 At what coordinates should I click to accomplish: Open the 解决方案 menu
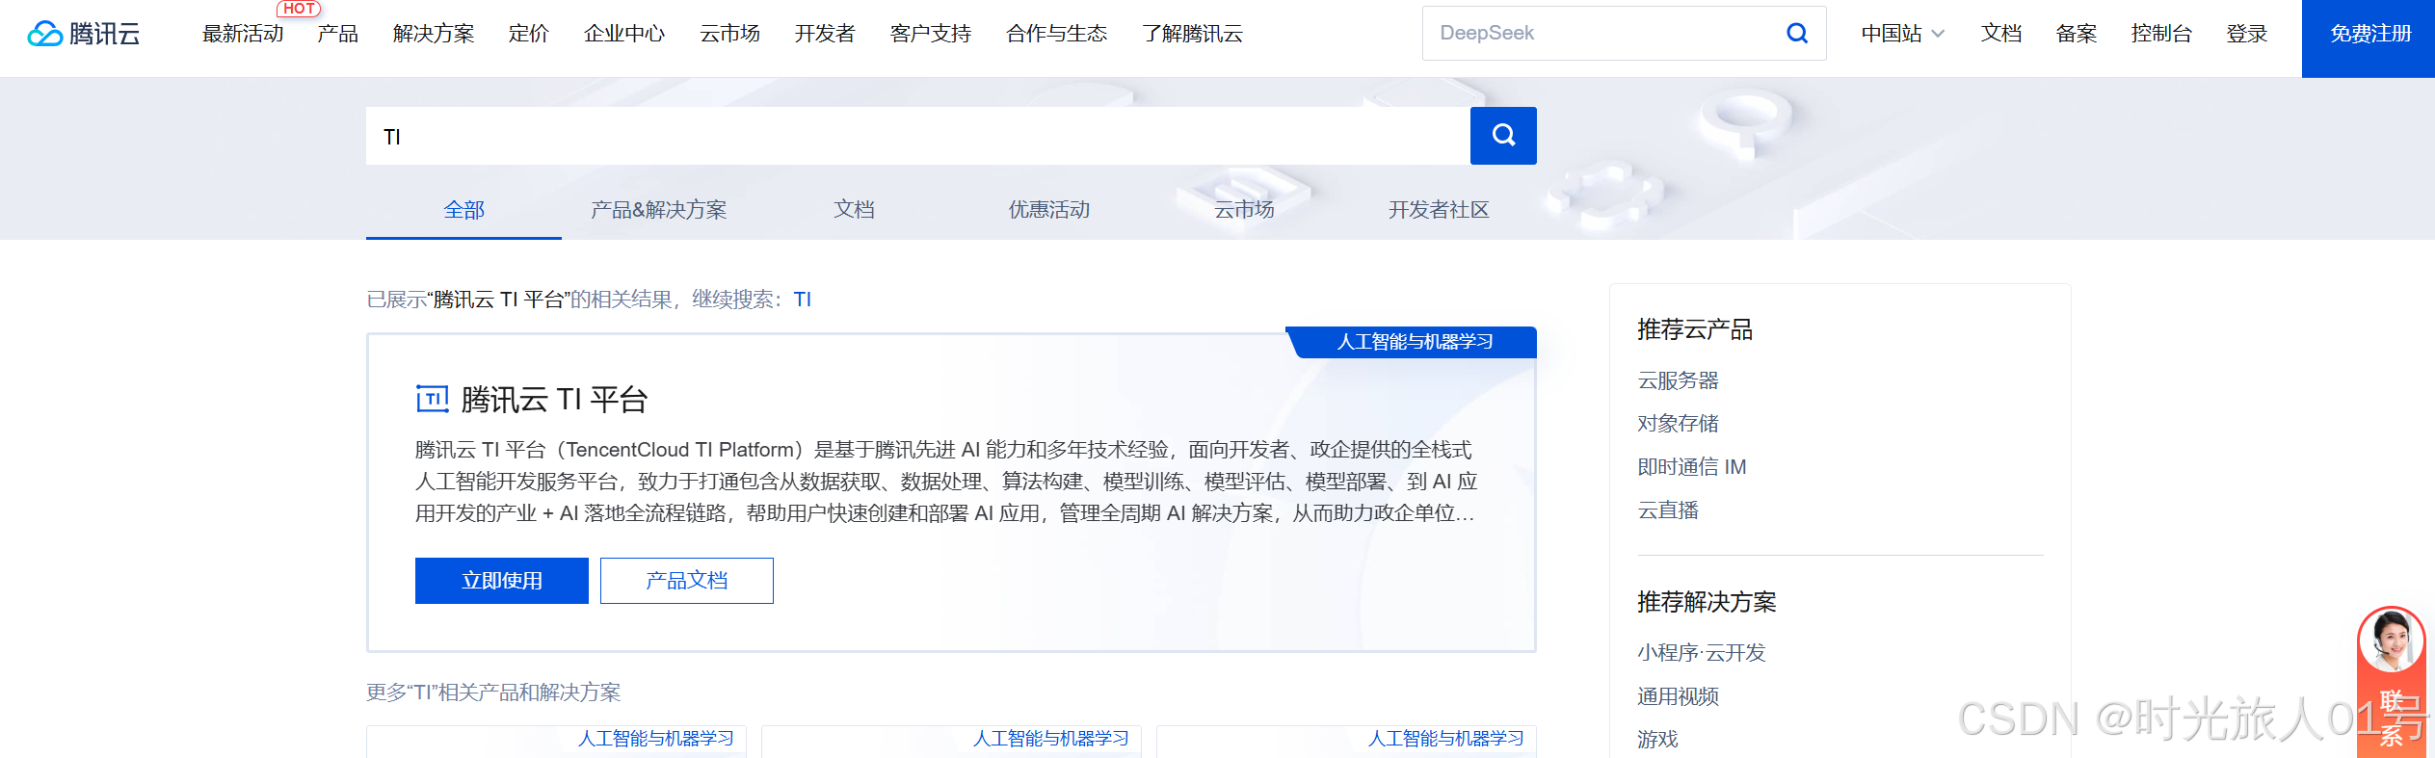coord(434,34)
